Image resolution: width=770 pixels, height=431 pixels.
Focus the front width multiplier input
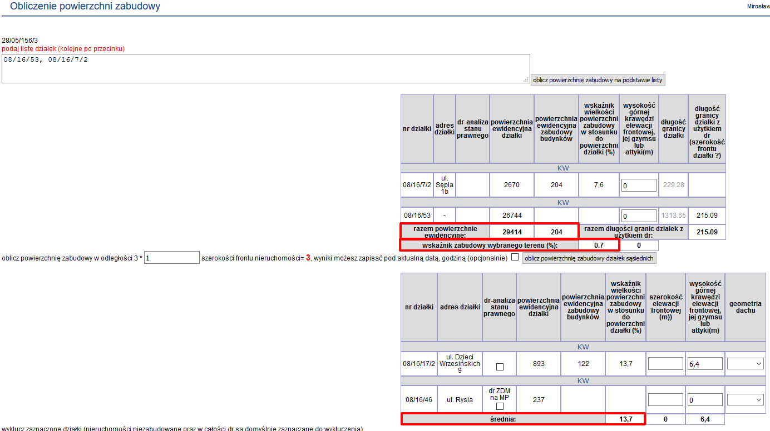click(x=171, y=258)
